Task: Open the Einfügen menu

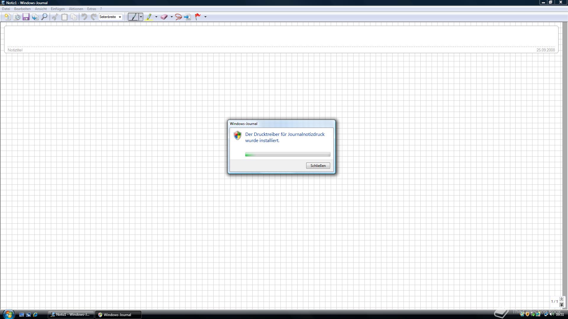Action: [x=58, y=9]
